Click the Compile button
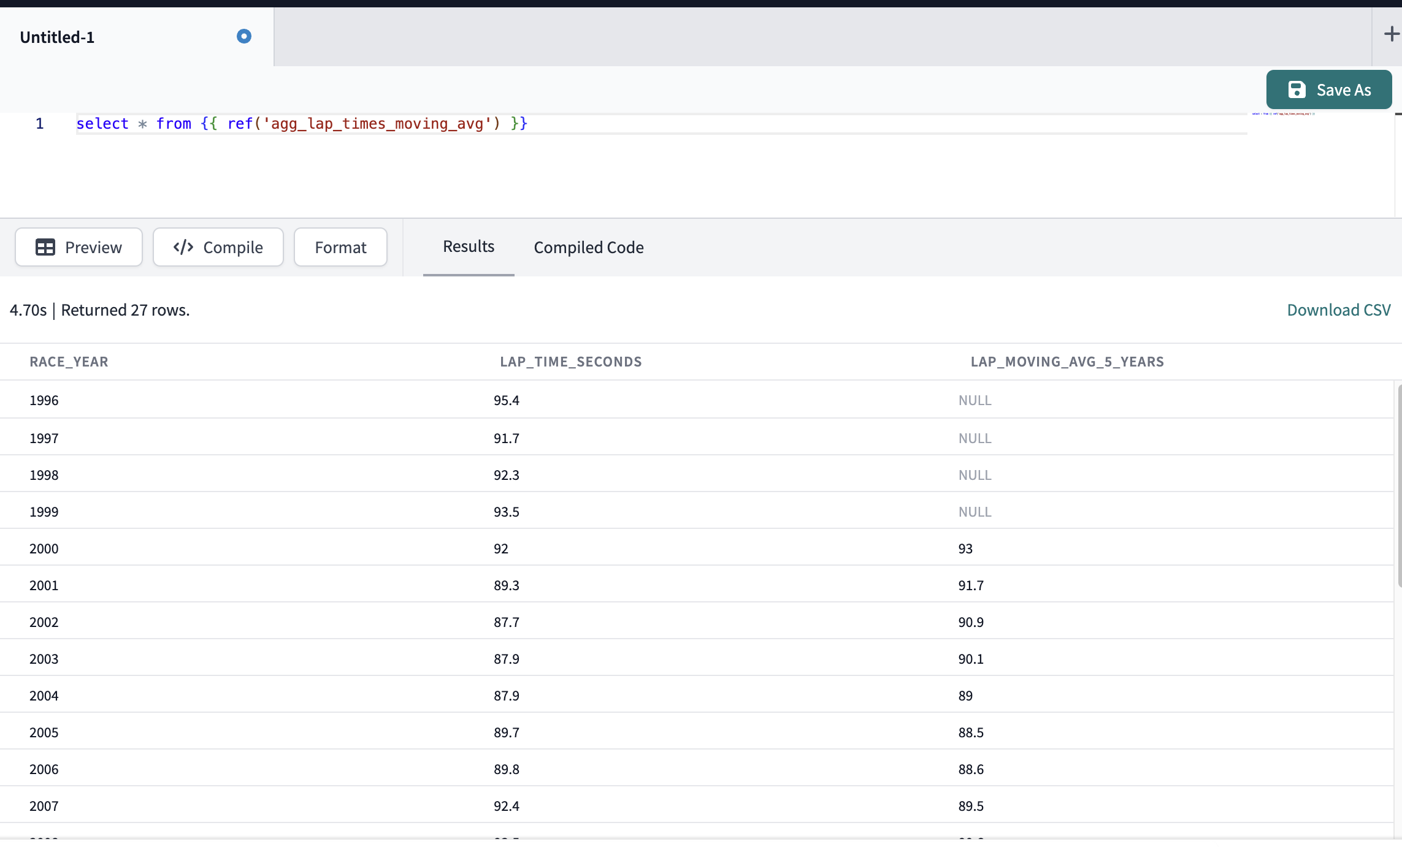This screenshot has height=847, width=1402. (218, 247)
